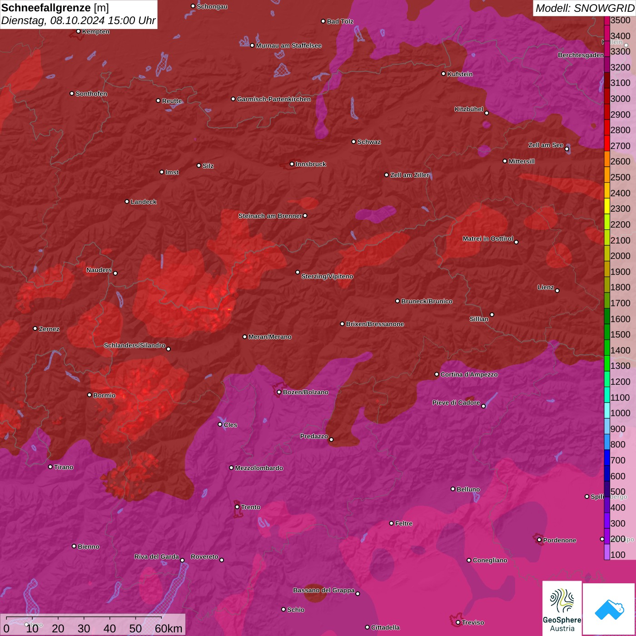The width and height of the screenshot is (636, 636).
Task: Click the Mezzolombardo label
Action: 259,468
